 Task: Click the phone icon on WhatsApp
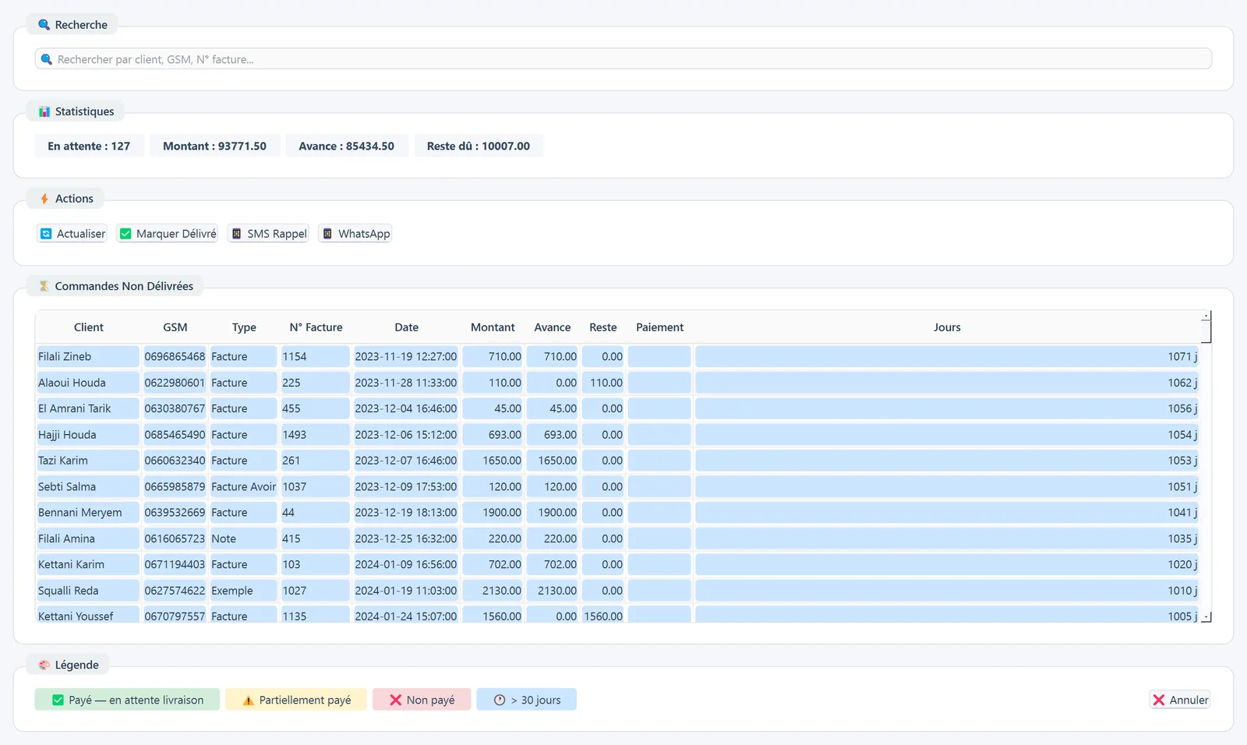328,234
